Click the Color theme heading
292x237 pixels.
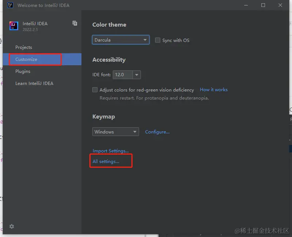tap(109, 25)
